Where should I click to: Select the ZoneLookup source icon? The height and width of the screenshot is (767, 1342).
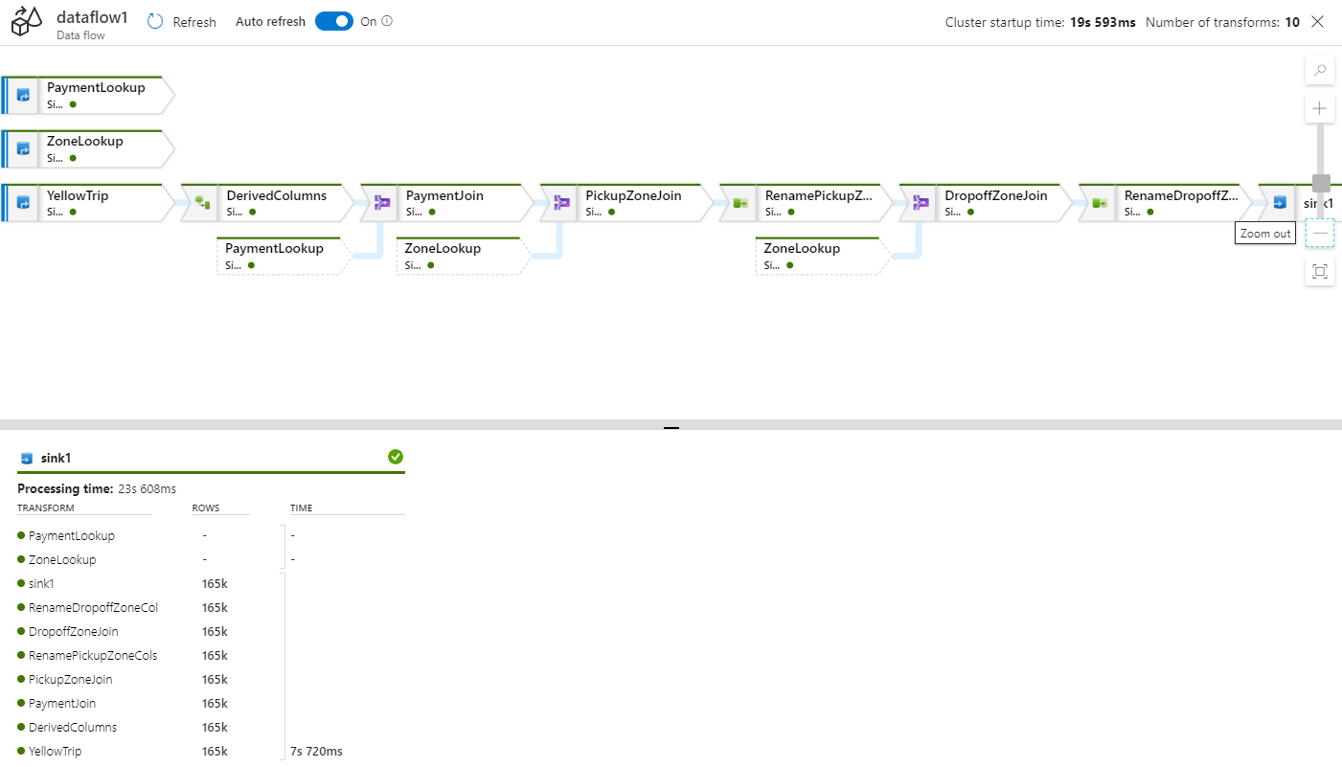(24, 148)
